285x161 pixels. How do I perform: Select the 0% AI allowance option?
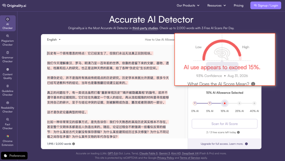[195, 103]
